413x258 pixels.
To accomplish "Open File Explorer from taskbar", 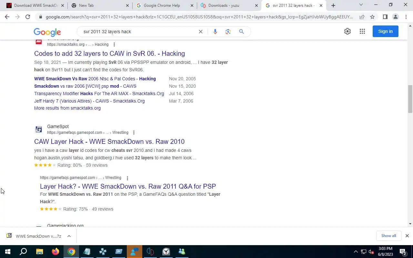I will coord(39,252).
